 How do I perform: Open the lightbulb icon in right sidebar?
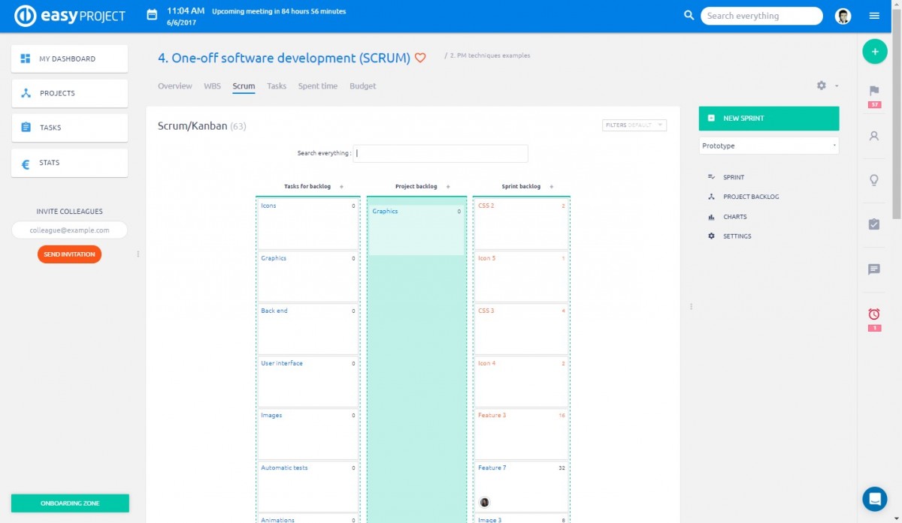pyautogui.click(x=874, y=180)
